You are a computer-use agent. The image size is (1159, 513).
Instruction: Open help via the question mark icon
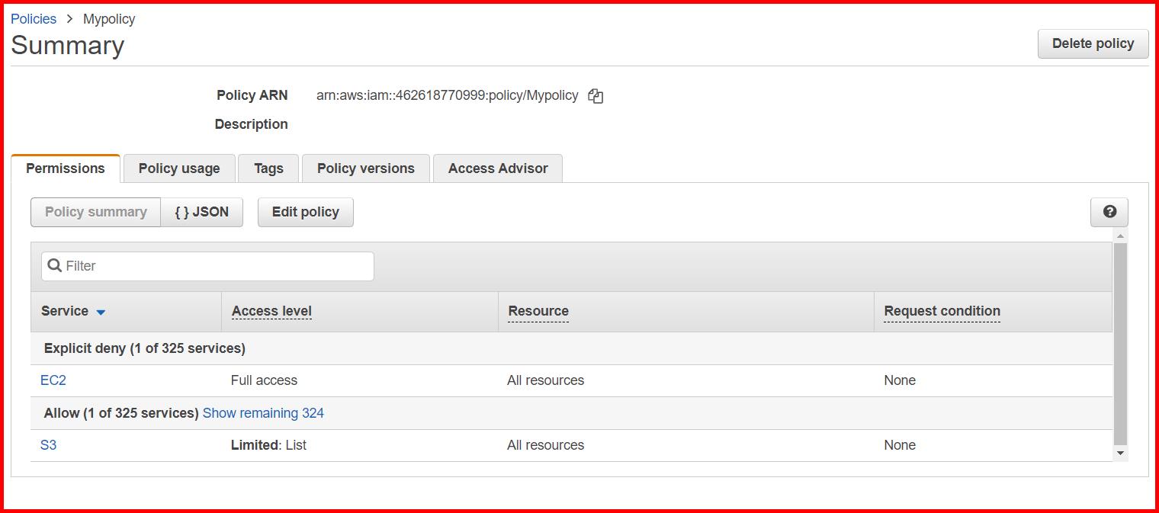pos(1109,212)
